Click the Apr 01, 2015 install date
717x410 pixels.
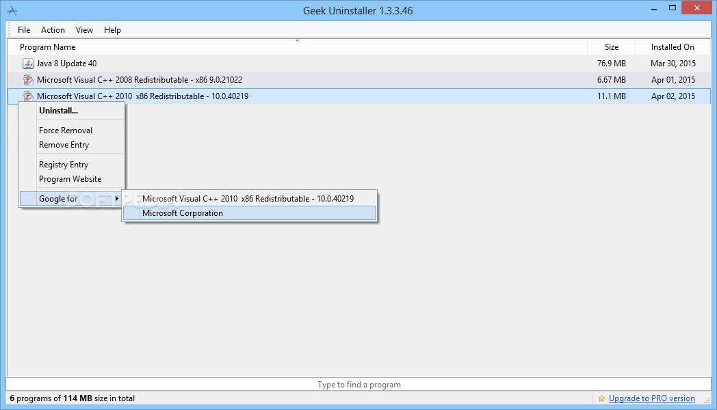click(x=673, y=80)
